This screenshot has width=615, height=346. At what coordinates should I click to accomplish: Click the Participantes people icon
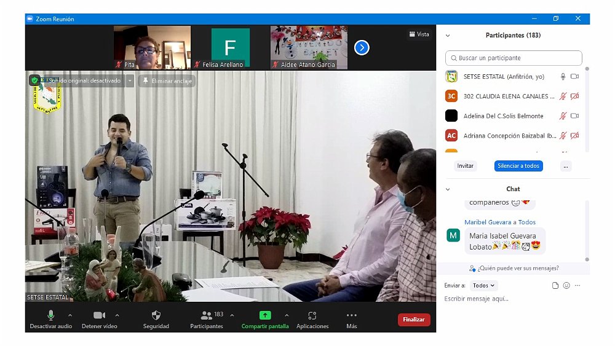pyautogui.click(x=207, y=315)
